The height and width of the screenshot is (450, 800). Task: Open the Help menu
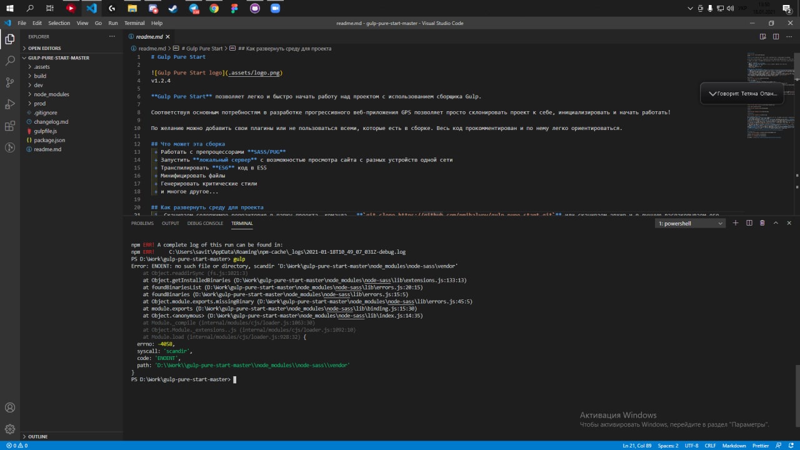157,23
